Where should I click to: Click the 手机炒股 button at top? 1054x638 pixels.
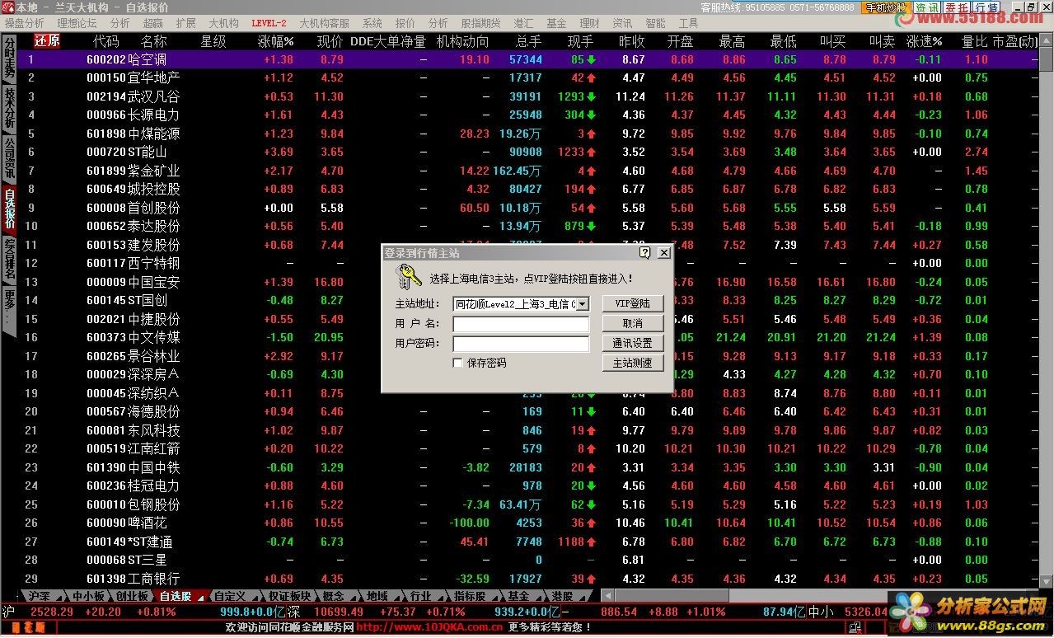(887, 7)
